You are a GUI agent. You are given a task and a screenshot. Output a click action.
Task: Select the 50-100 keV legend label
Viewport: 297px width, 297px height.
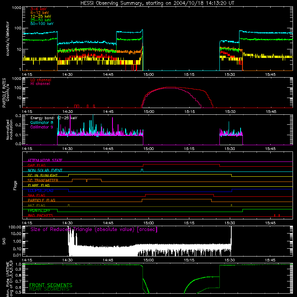coord(42,24)
